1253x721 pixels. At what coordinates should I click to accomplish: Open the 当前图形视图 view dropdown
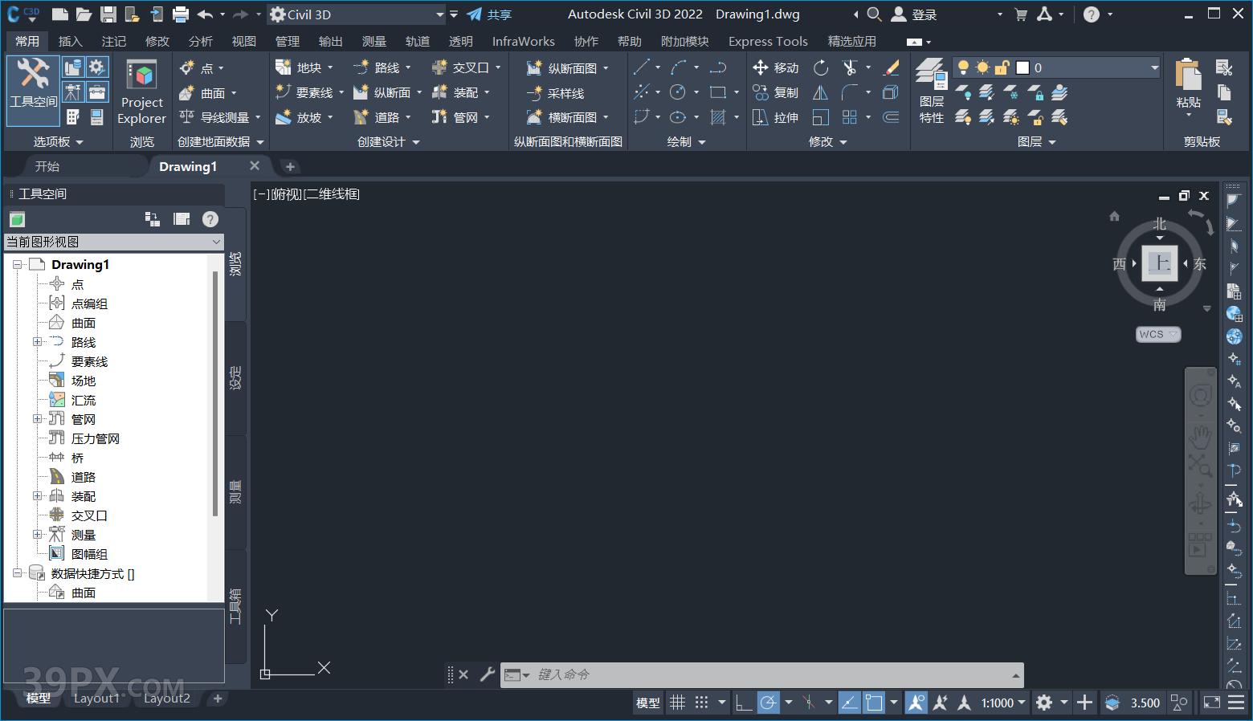pos(114,242)
